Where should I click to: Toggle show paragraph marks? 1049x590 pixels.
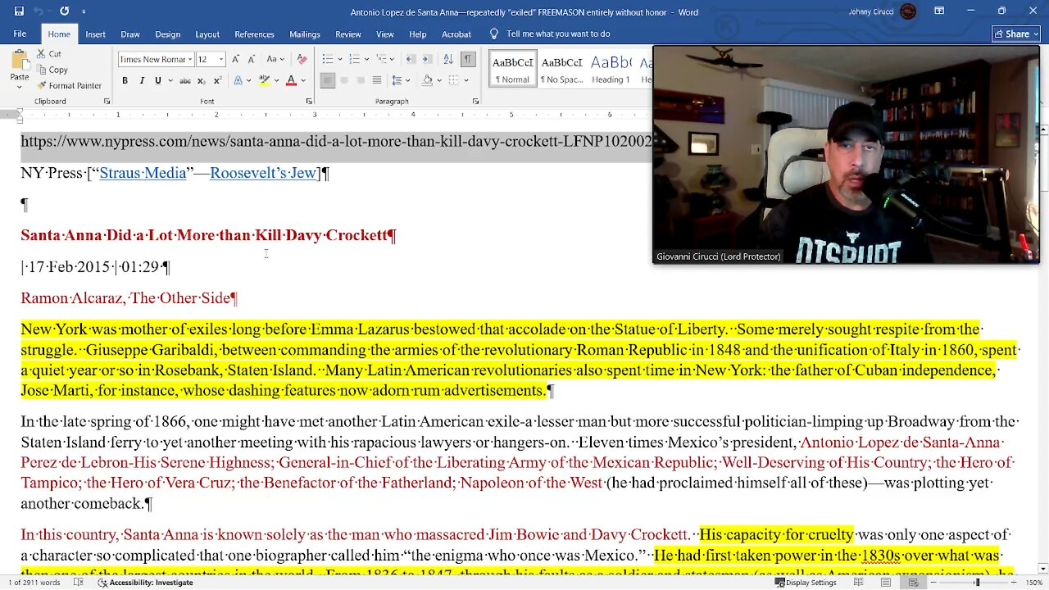coord(467,59)
